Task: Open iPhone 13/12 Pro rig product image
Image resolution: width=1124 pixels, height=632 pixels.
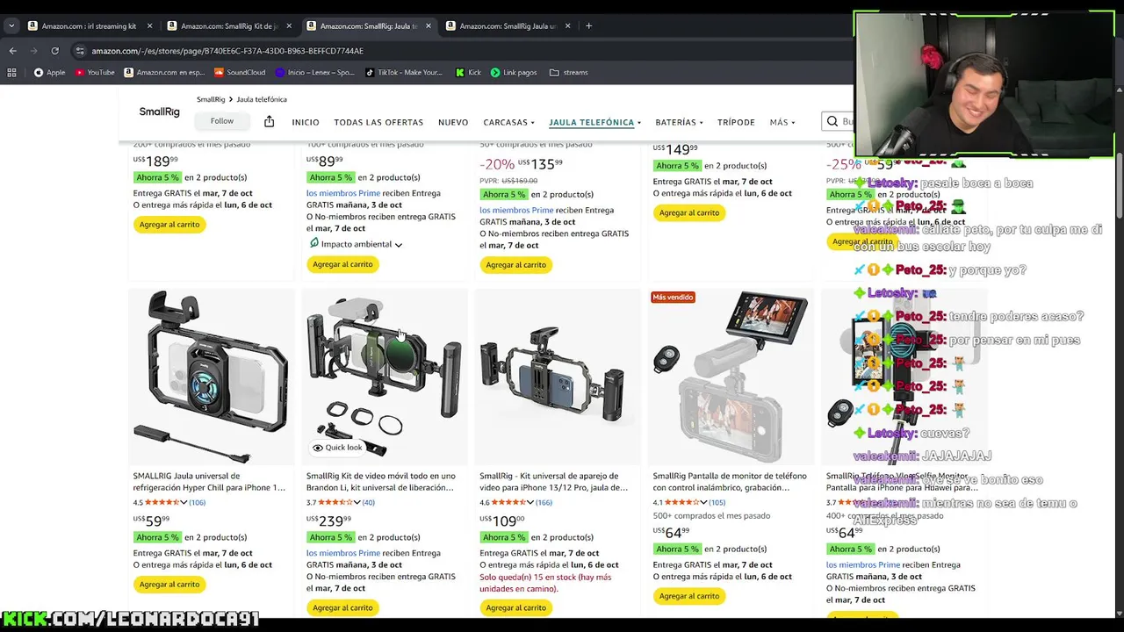Action: 557,376
